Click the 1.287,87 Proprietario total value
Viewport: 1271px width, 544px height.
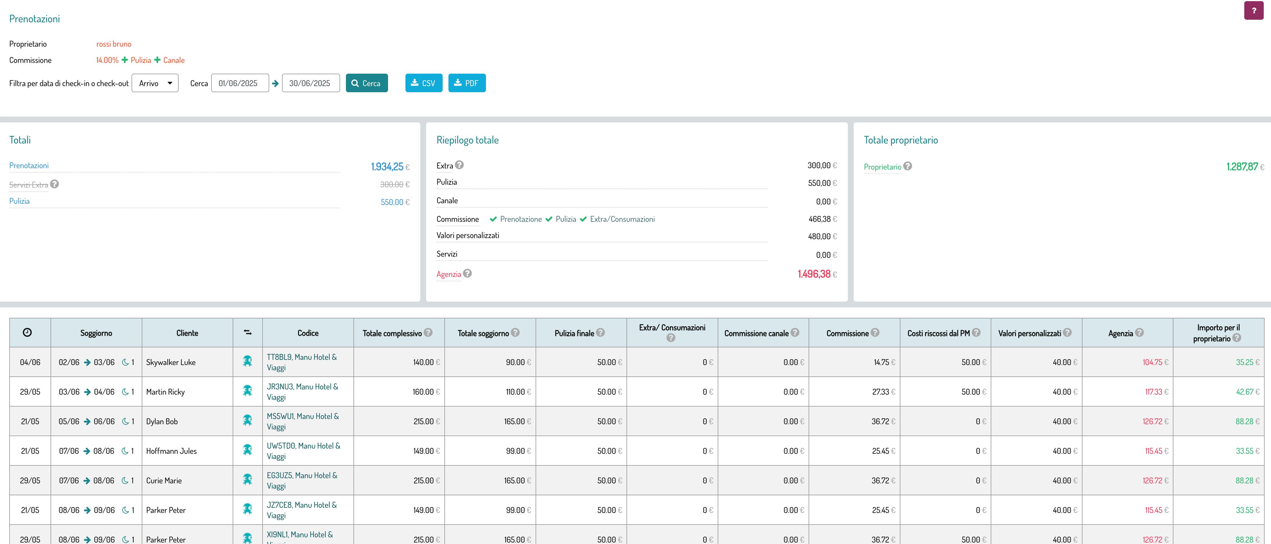pyautogui.click(x=1242, y=166)
